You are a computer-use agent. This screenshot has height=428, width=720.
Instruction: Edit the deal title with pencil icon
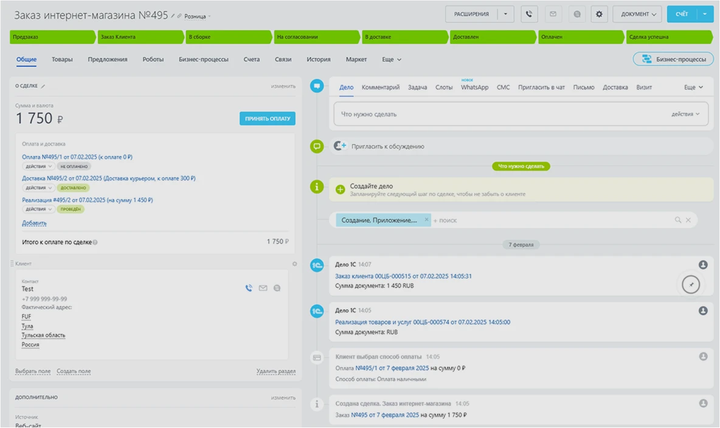[173, 16]
